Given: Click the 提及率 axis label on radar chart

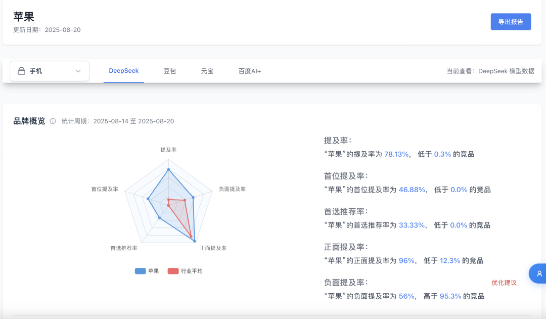Looking at the screenshot, I should [168, 150].
